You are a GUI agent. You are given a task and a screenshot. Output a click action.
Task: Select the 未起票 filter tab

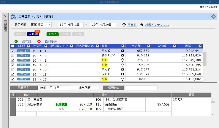pyautogui.click(x=33, y=34)
